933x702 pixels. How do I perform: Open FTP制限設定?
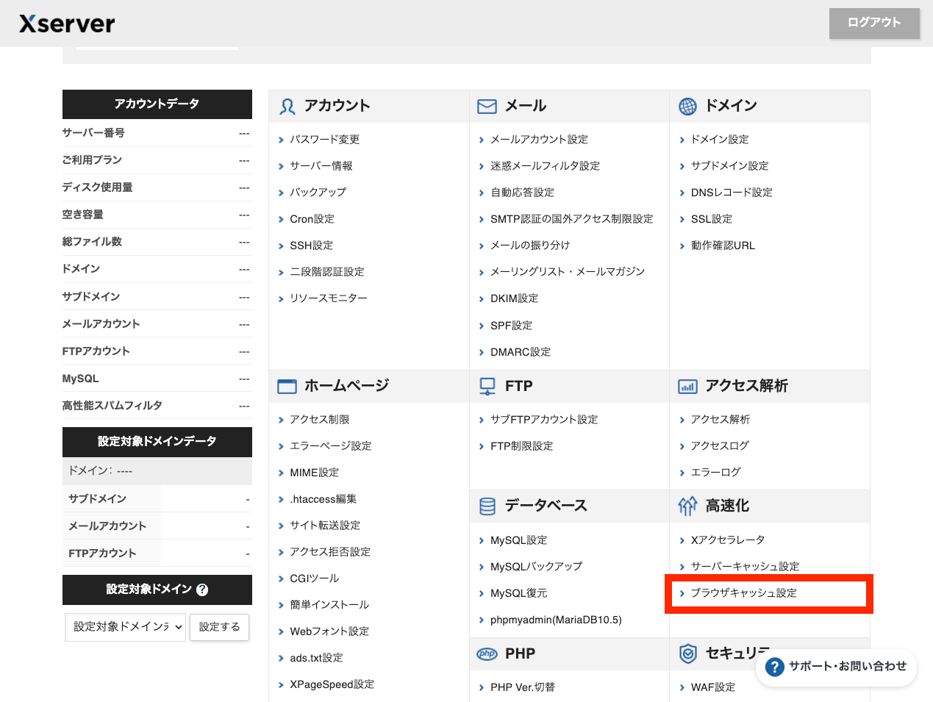coord(521,446)
